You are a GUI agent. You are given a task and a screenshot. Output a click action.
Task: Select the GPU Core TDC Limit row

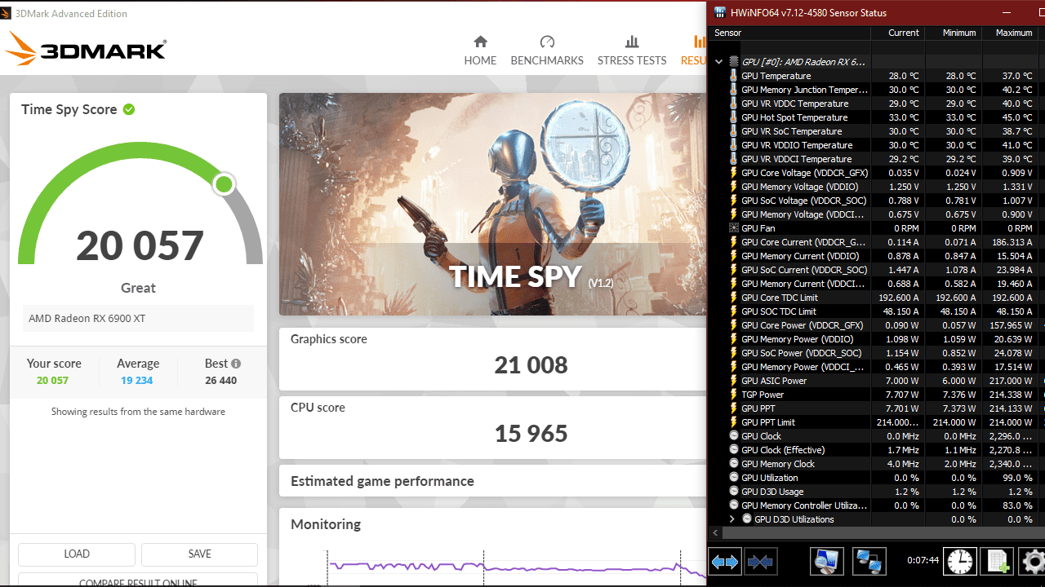[877, 298]
